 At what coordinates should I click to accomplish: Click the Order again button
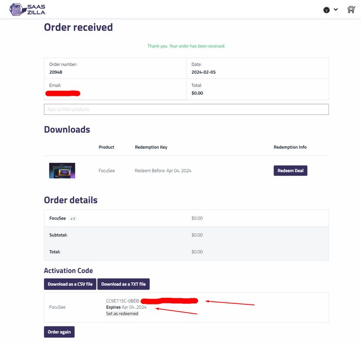click(x=59, y=332)
